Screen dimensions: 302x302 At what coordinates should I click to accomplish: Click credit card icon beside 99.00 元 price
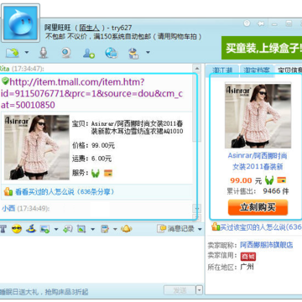coord(282,180)
